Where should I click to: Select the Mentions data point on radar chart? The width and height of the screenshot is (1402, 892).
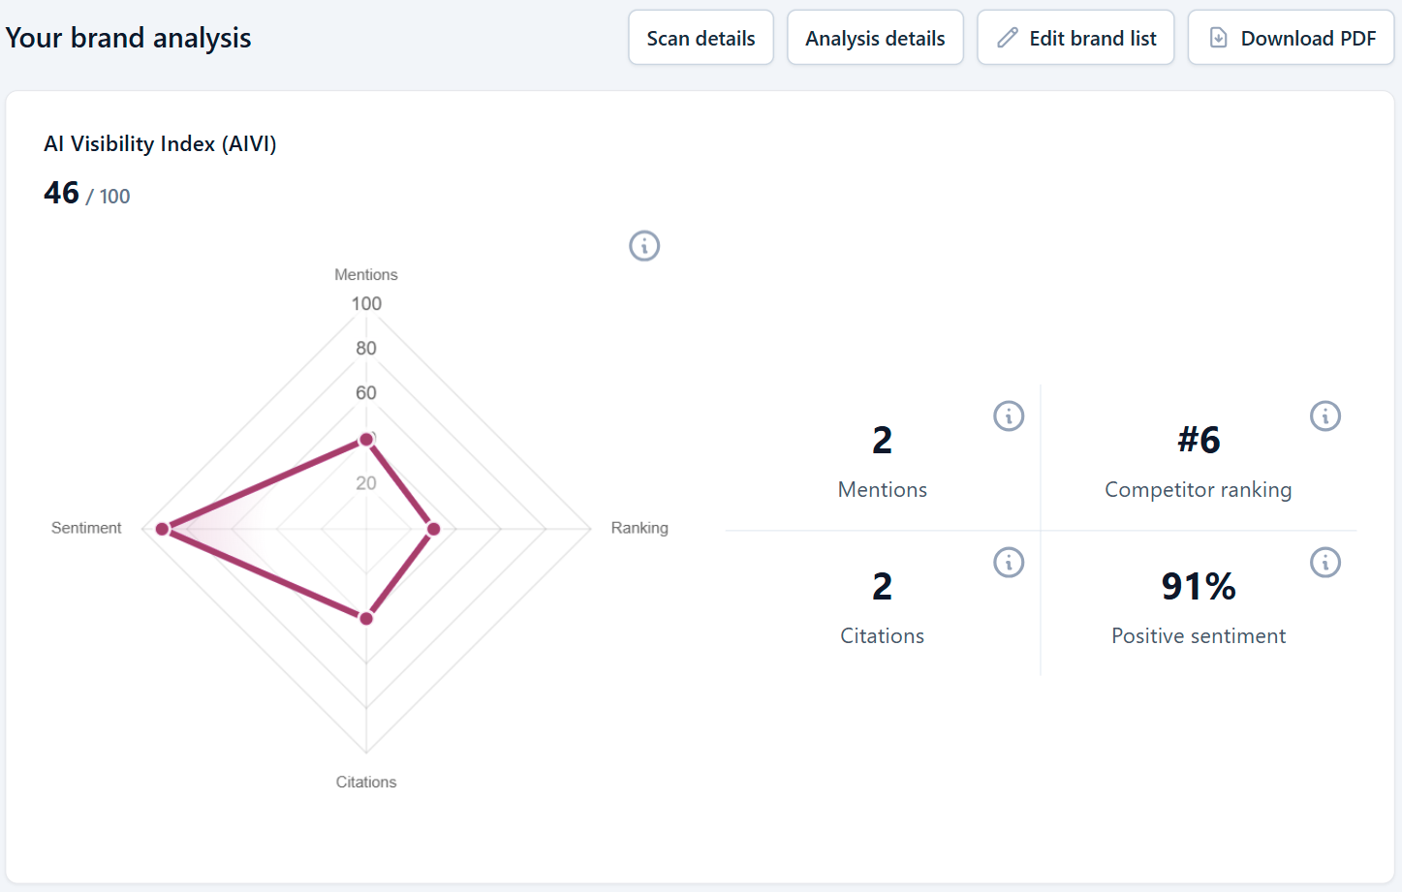366,440
